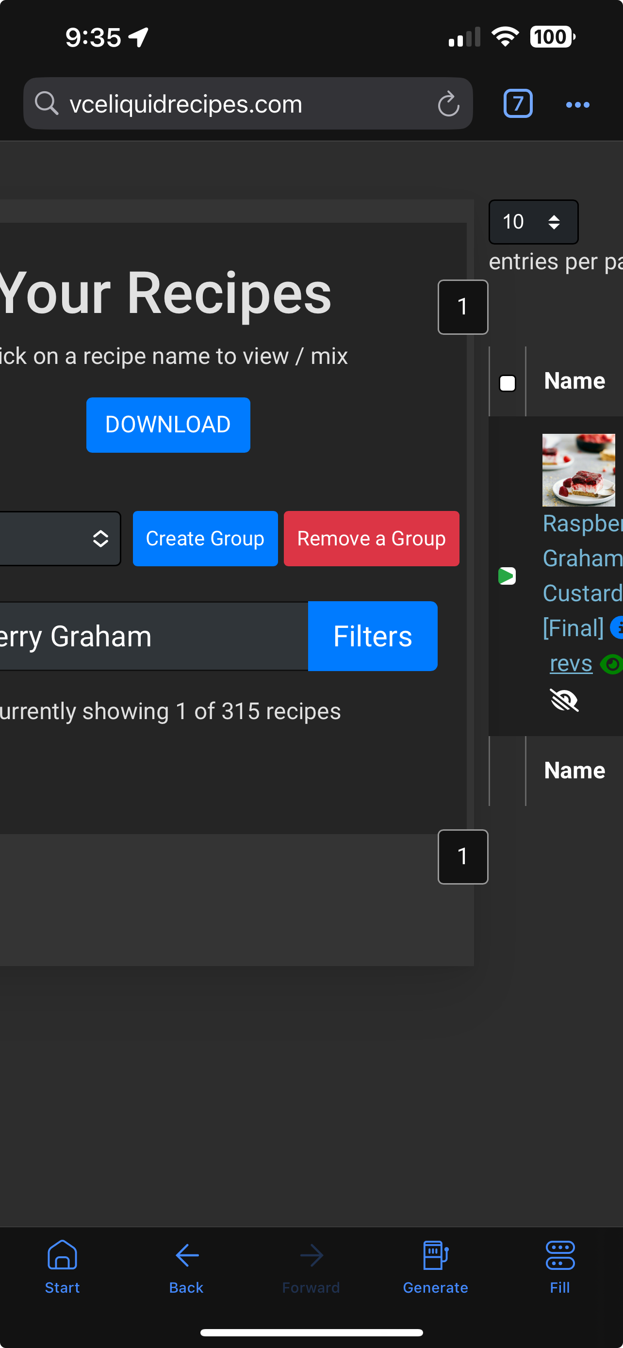Reload the page with the refresh icon

click(x=448, y=104)
